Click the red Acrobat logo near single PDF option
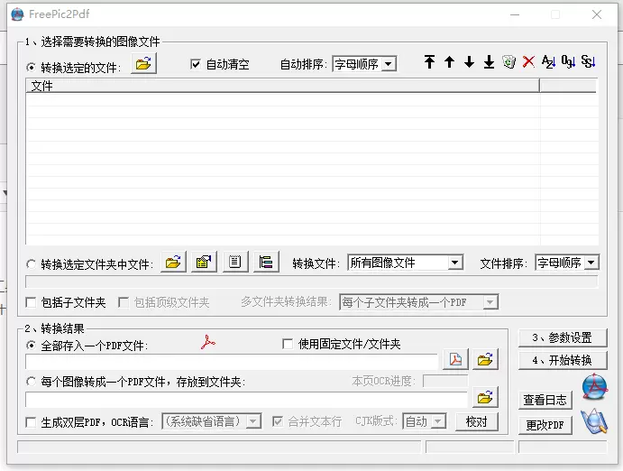Image resolution: width=623 pixels, height=471 pixels. point(207,342)
